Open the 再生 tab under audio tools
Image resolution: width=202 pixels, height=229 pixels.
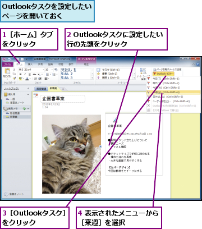point(86,65)
